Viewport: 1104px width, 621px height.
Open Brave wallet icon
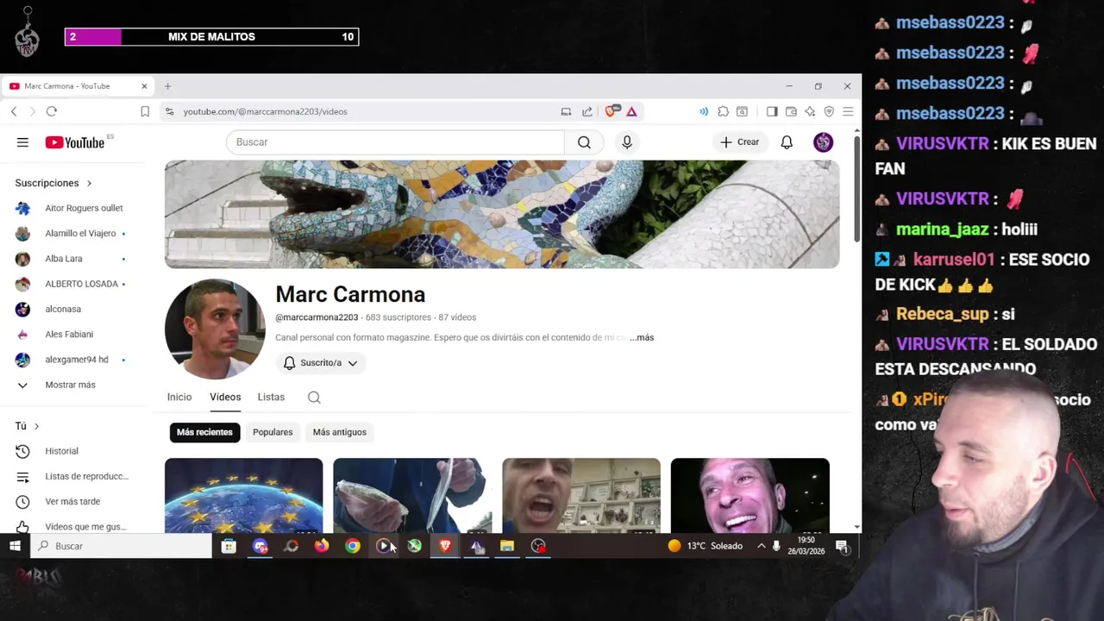791,111
